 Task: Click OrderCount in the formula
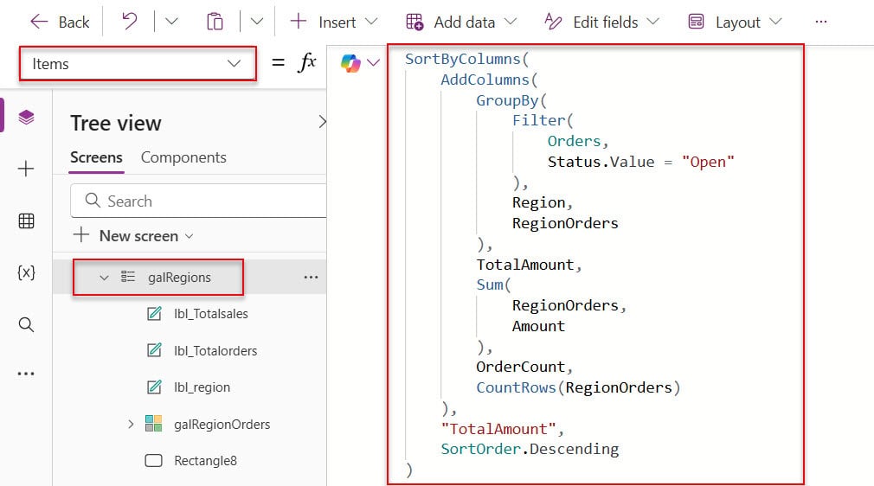click(521, 367)
